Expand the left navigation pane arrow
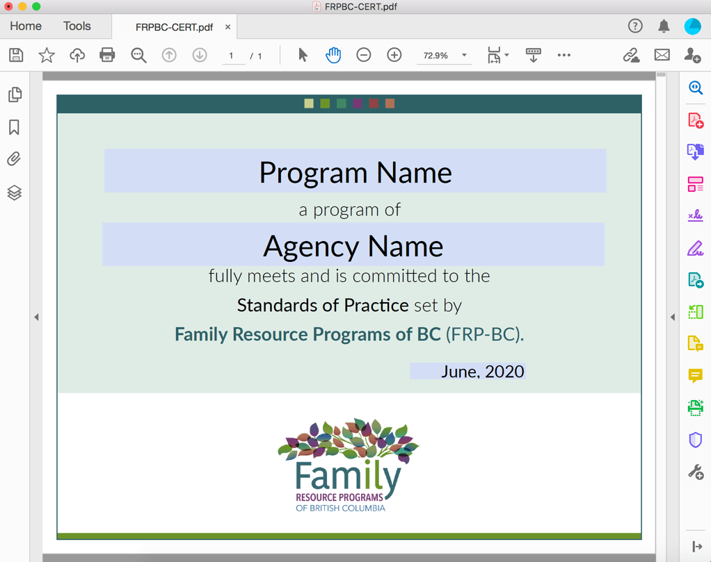 point(36,317)
